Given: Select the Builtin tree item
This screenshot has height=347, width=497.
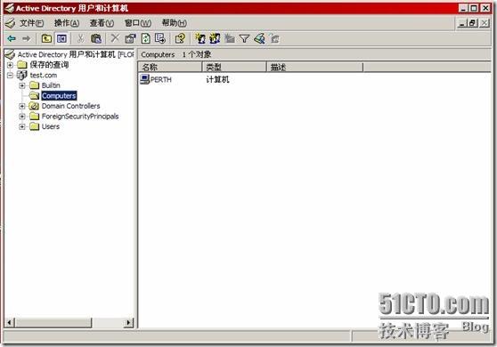Looking at the screenshot, I should pyautogui.click(x=51, y=85).
